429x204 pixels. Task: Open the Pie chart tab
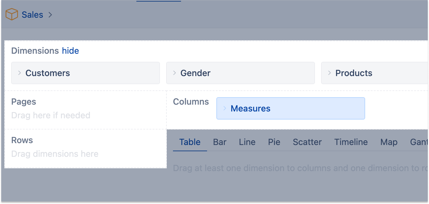(x=274, y=142)
